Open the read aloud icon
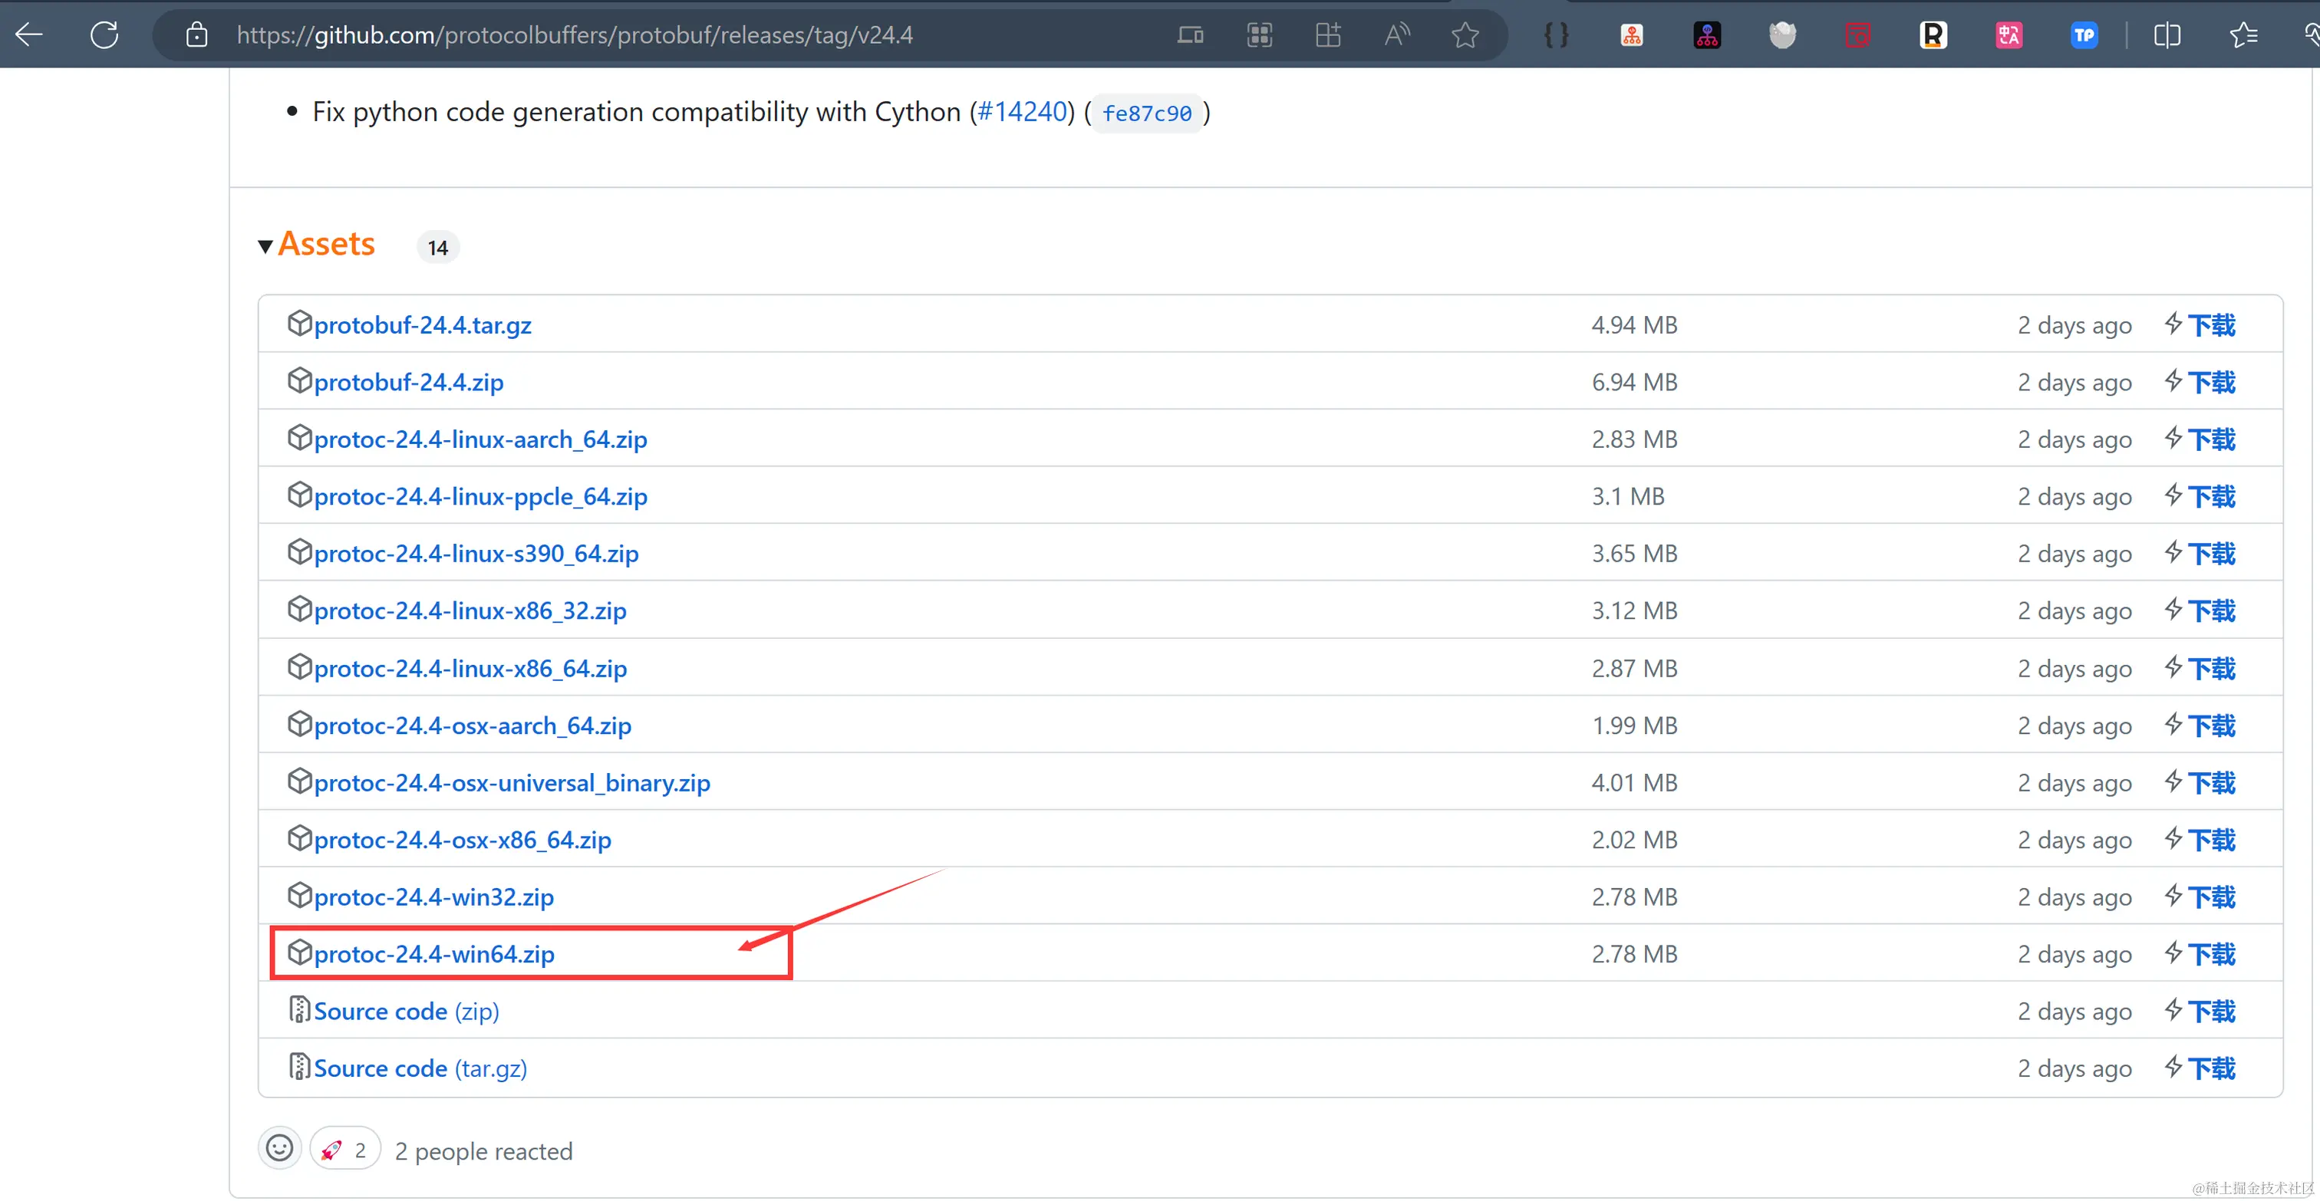The width and height of the screenshot is (2320, 1201). pos(1397,35)
